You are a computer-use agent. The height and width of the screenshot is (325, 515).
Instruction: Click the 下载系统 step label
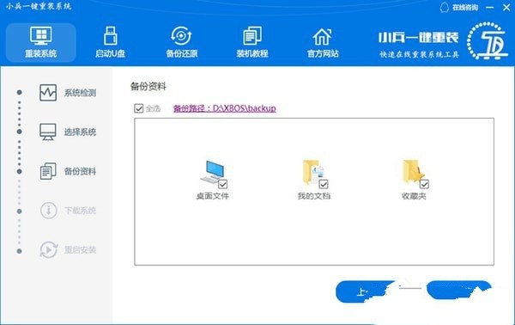click(x=80, y=211)
